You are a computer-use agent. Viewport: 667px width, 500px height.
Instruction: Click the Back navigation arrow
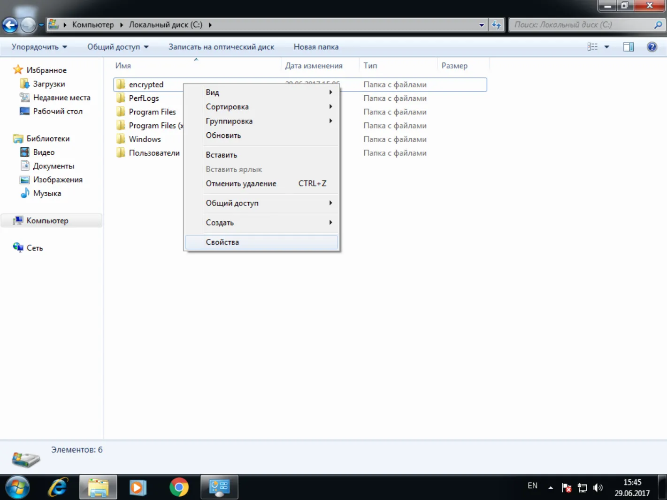tap(10, 25)
